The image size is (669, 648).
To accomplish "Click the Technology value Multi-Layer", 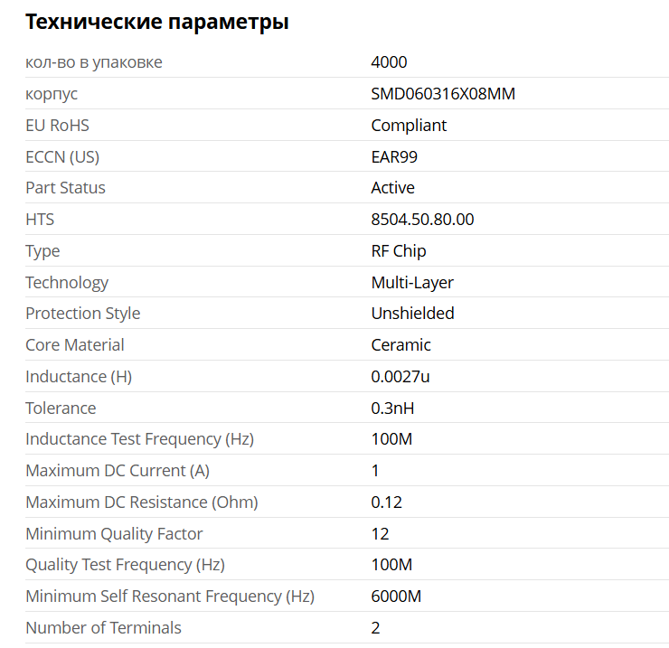I will pos(412,283).
